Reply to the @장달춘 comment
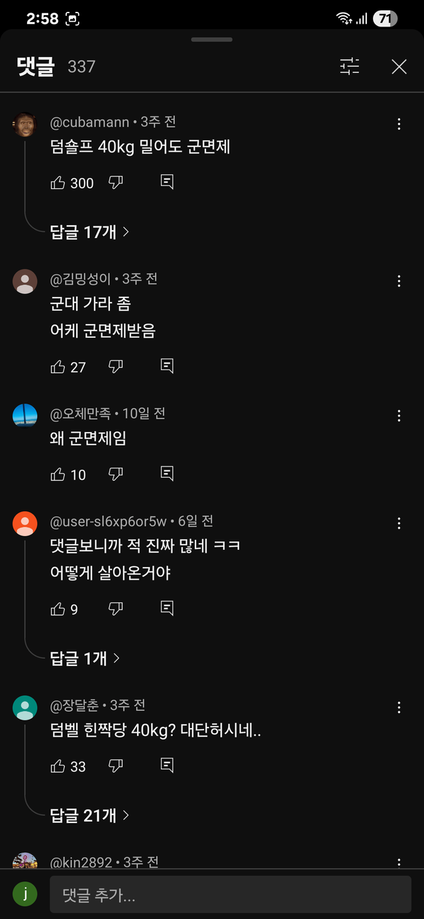The image size is (424, 919). tap(168, 767)
